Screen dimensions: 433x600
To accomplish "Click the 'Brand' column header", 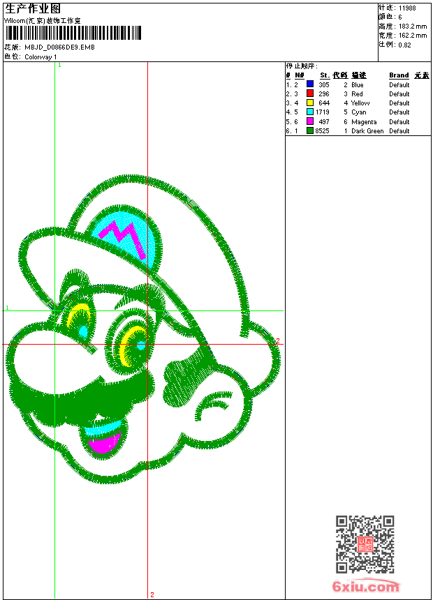I will [399, 75].
